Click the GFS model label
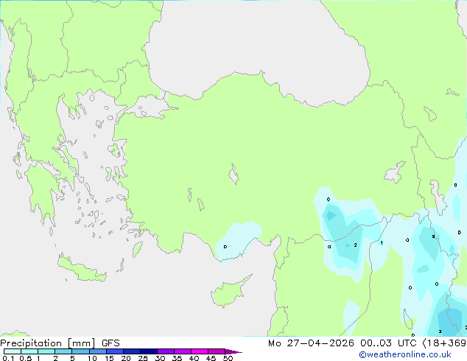Viewport: 467px width, 361px height. [x=110, y=343]
